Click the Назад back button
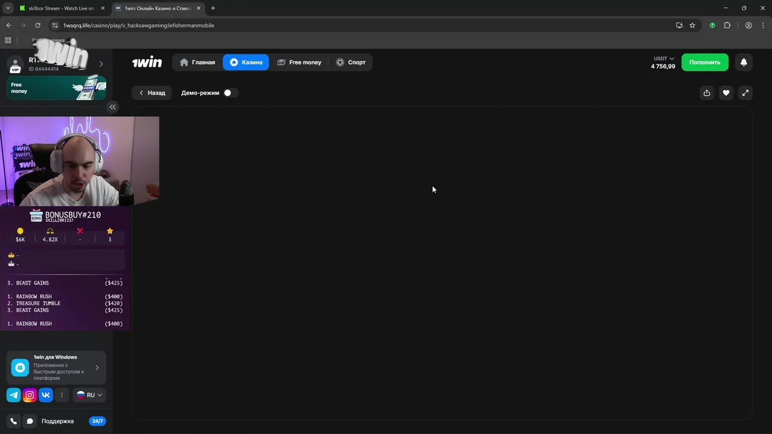This screenshot has width=772, height=434. click(x=152, y=93)
